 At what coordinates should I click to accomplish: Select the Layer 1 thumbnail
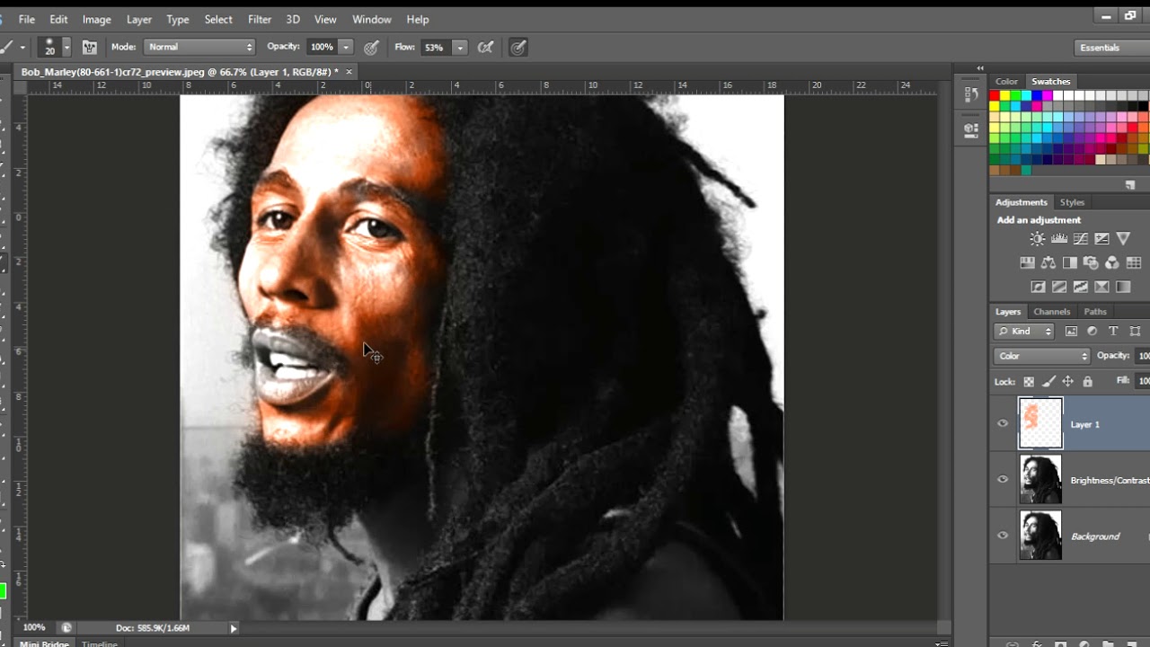(x=1040, y=423)
